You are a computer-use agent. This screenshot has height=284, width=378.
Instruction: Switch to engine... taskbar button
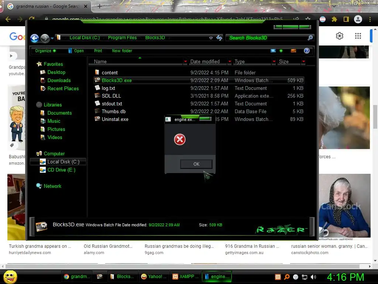click(216, 277)
